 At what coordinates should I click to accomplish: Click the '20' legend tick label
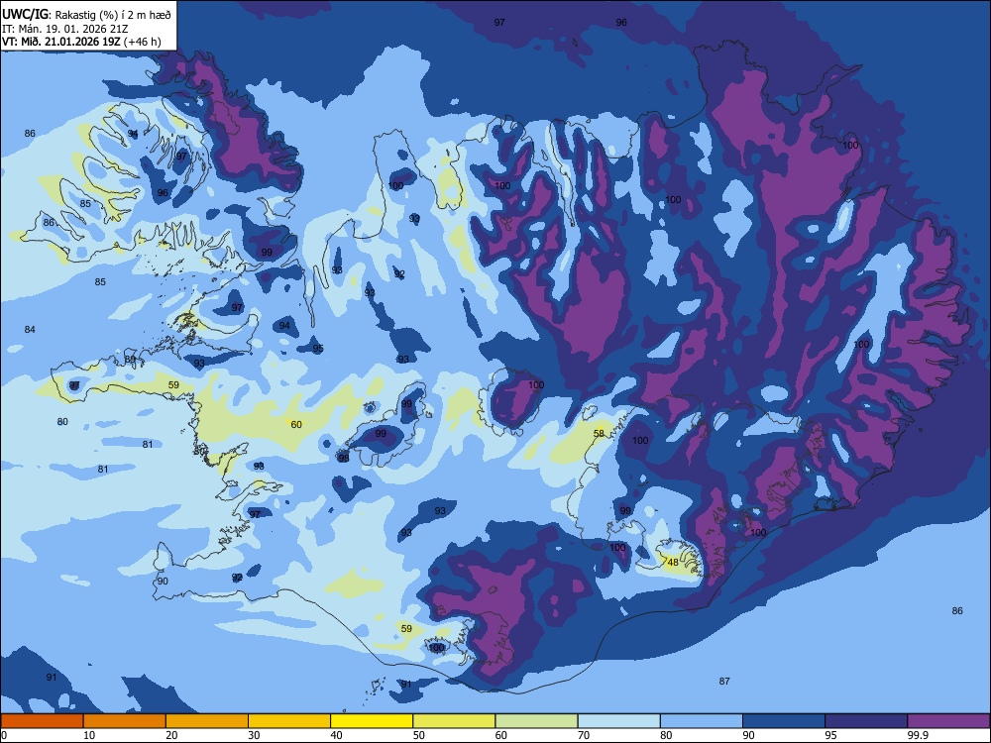171,735
